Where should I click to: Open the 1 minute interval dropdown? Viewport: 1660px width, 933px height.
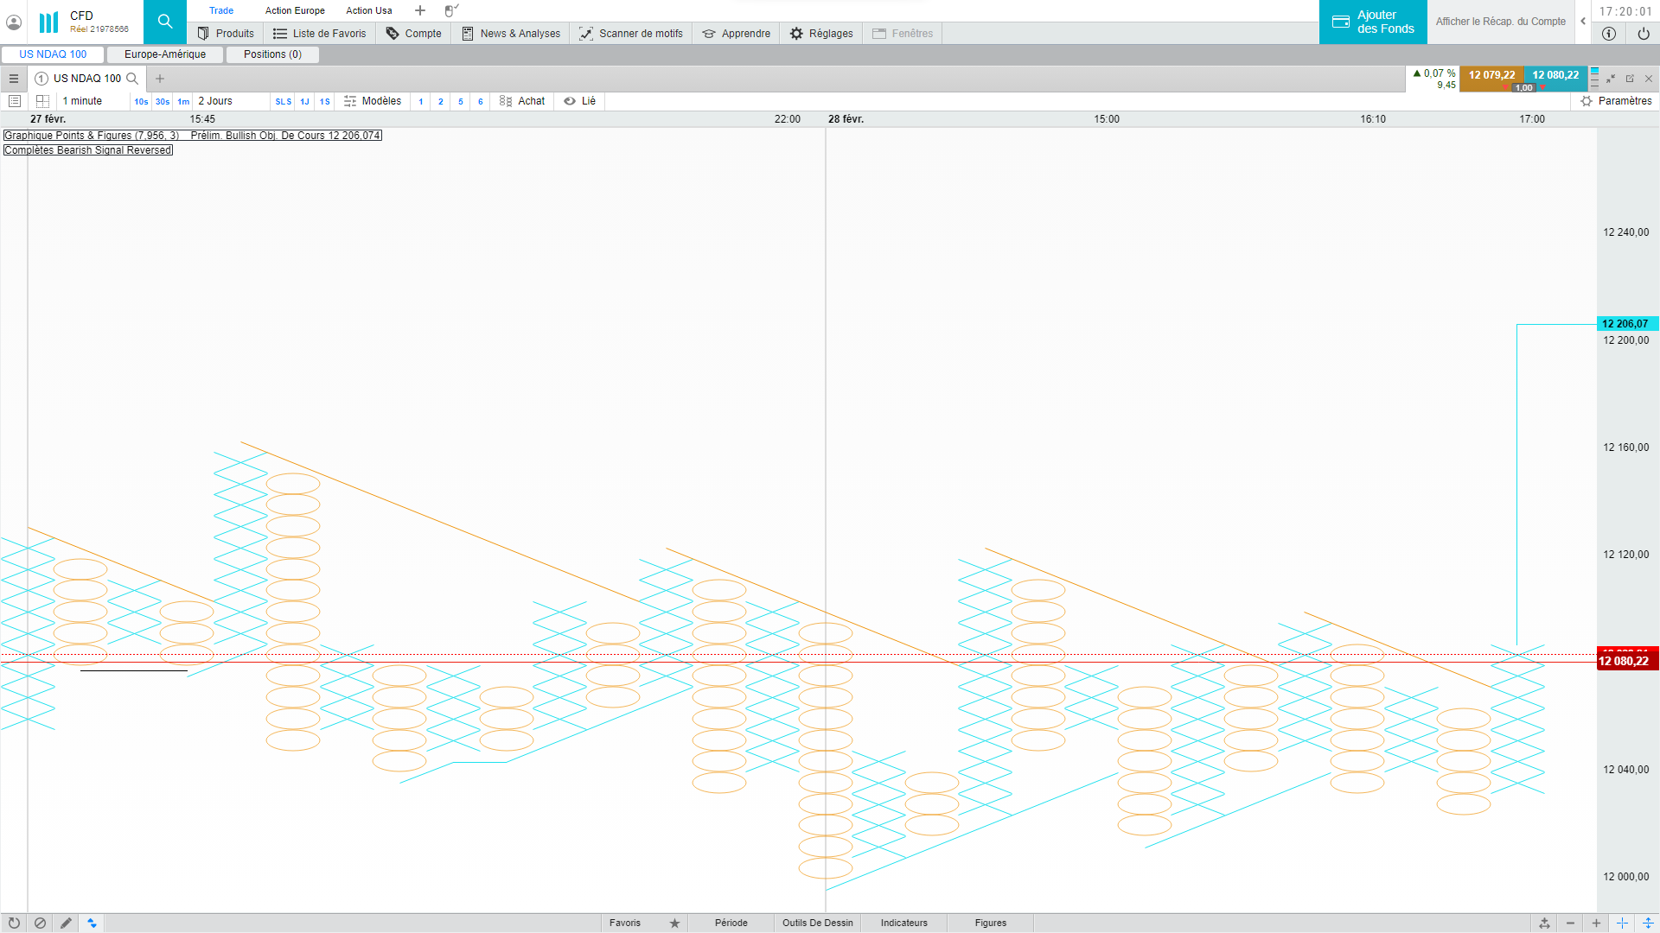click(x=82, y=101)
